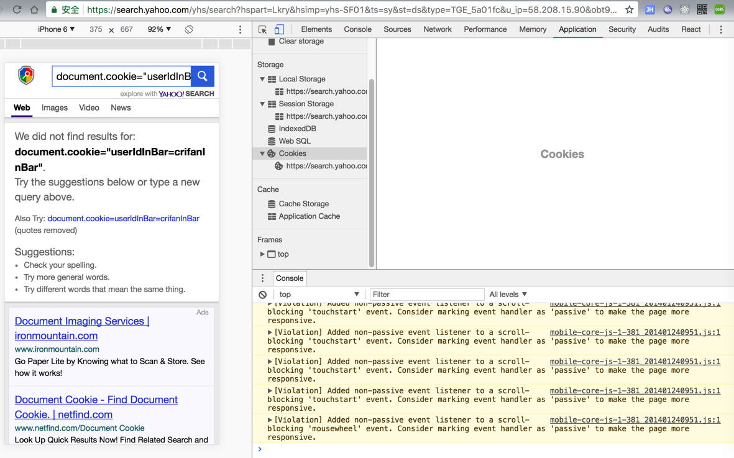Click www.ironmountain.com URL text
Viewport: 734px width, 458px height.
(57, 349)
